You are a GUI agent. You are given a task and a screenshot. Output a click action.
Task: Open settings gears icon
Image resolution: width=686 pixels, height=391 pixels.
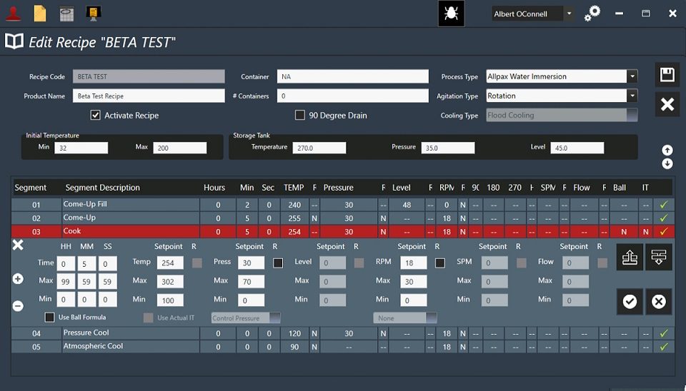pyautogui.click(x=592, y=14)
